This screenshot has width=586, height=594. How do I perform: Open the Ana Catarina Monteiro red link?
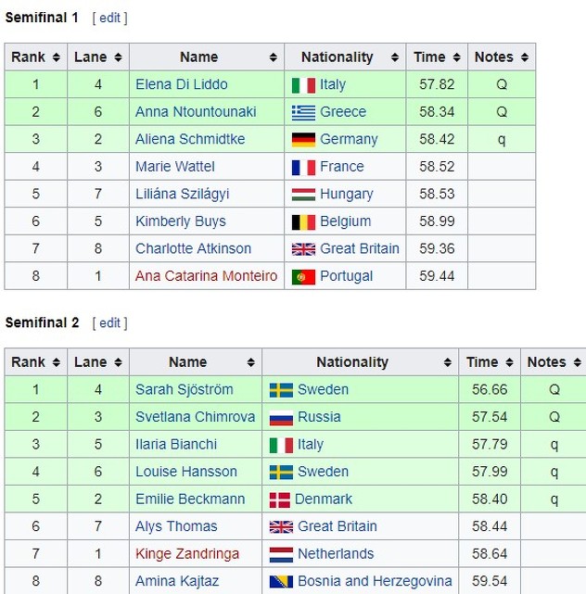(206, 276)
